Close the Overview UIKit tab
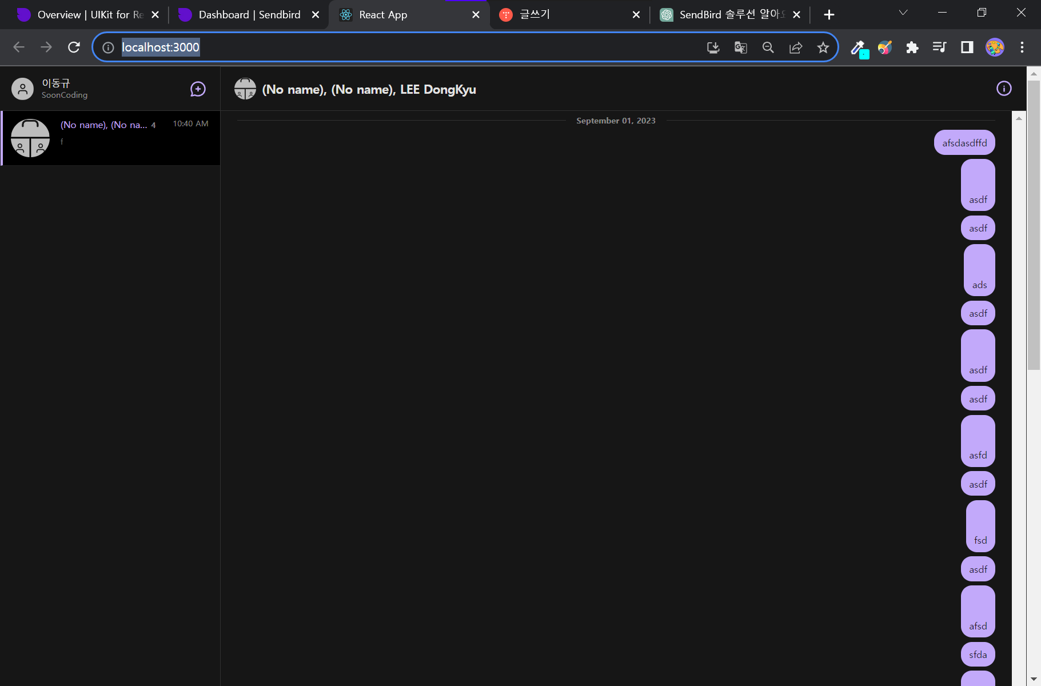1041x686 pixels. (155, 15)
